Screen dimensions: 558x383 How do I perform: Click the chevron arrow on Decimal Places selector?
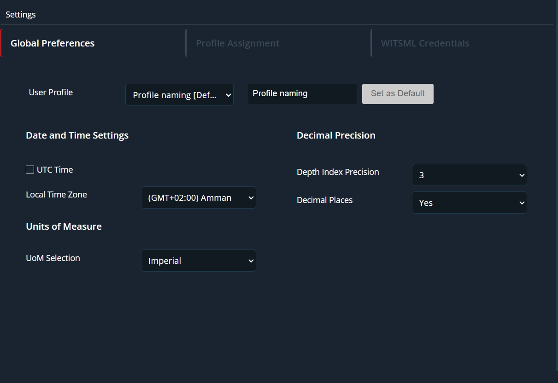coord(522,203)
